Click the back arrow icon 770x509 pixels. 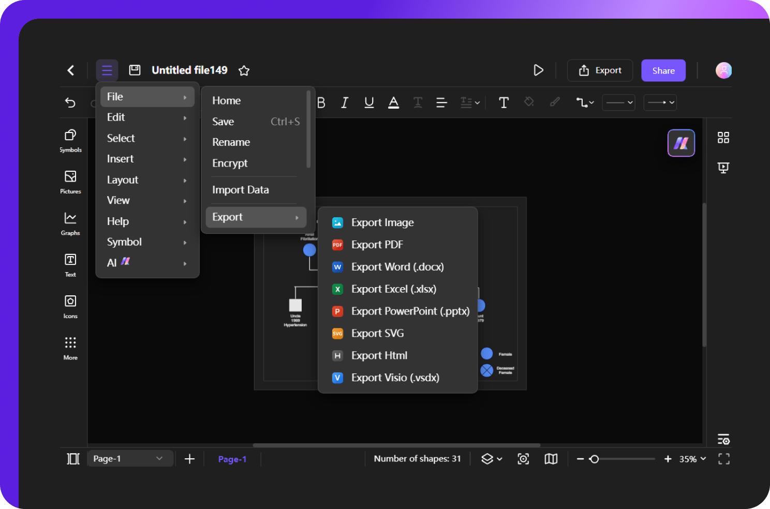pos(71,70)
